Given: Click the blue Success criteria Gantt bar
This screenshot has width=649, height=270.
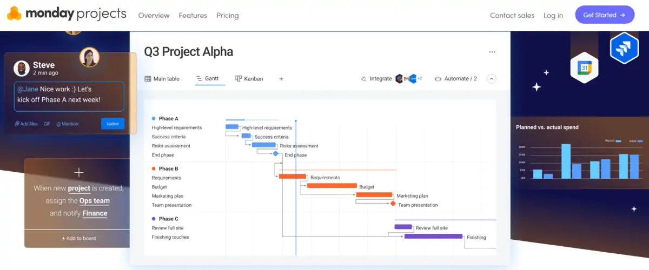Looking at the screenshot, I should pyautogui.click(x=246, y=137).
